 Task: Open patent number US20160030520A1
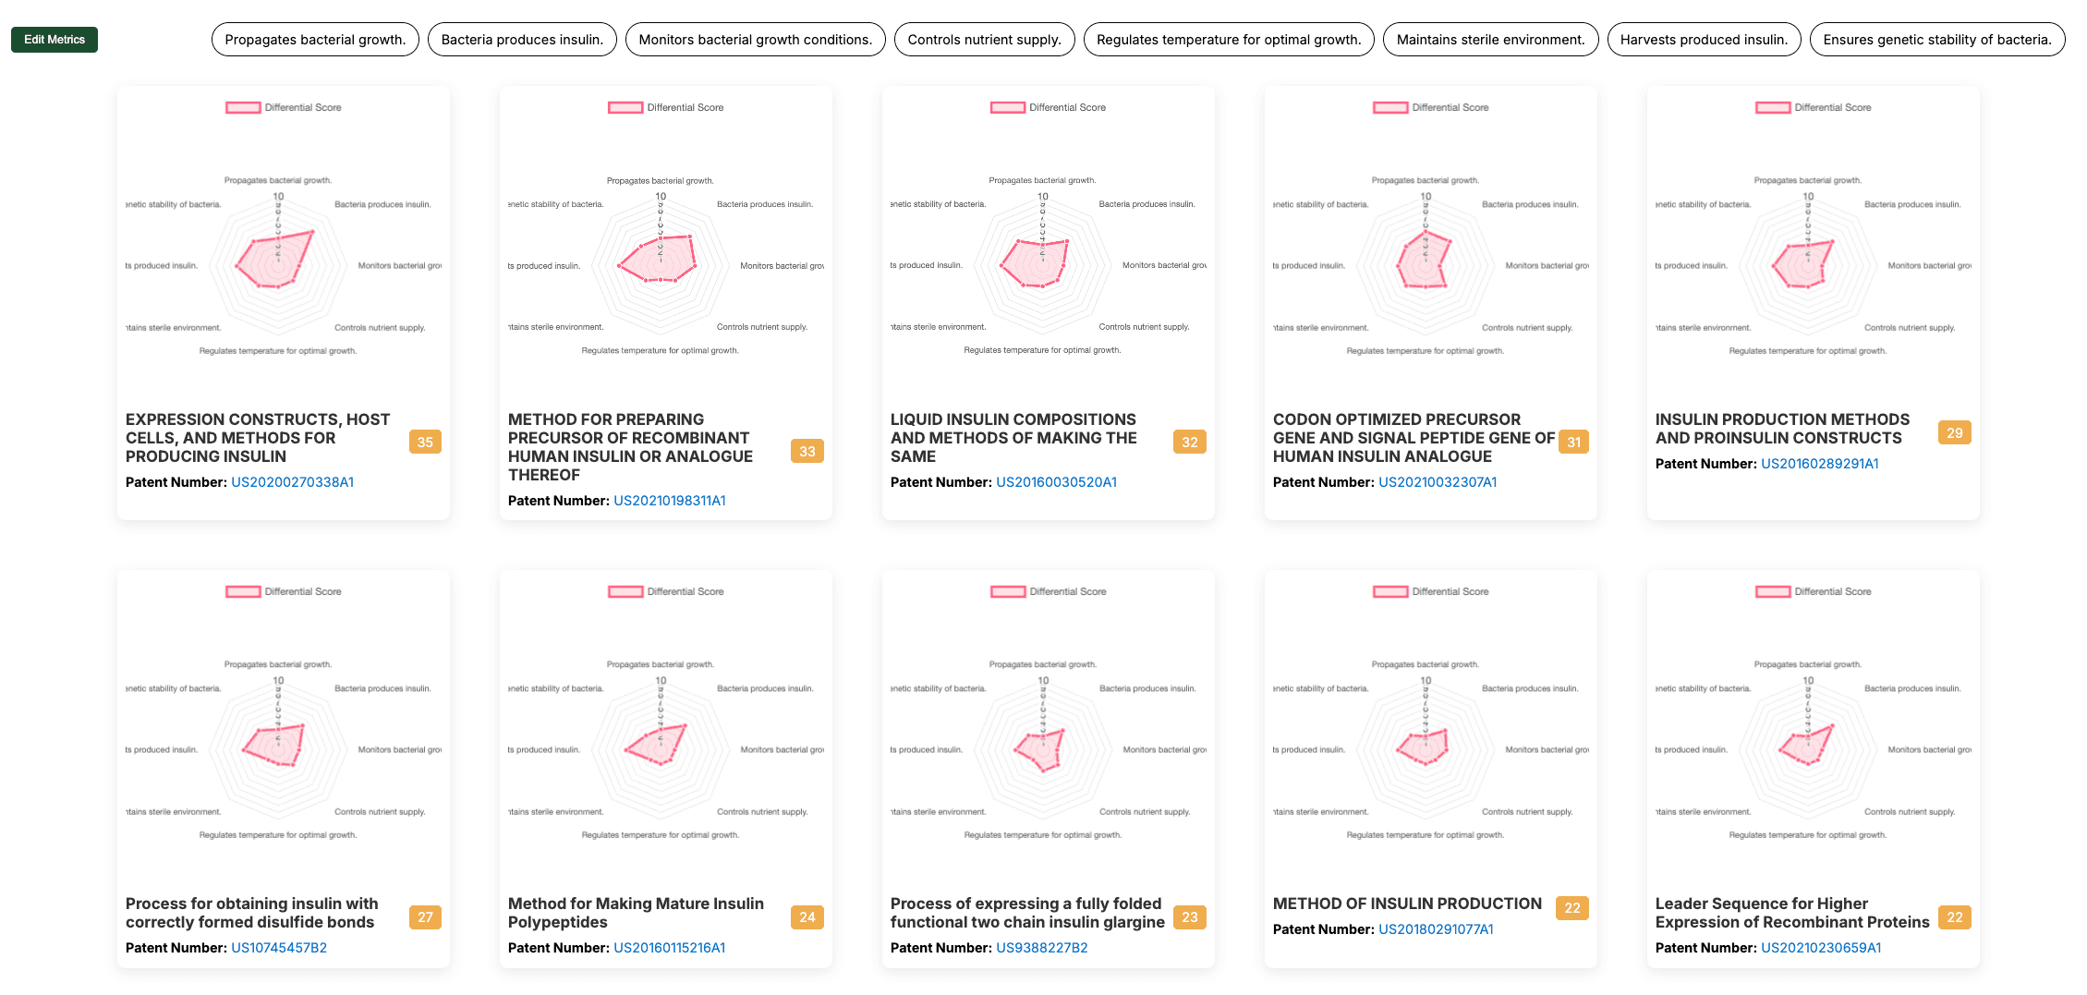[x=1056, y=482]
